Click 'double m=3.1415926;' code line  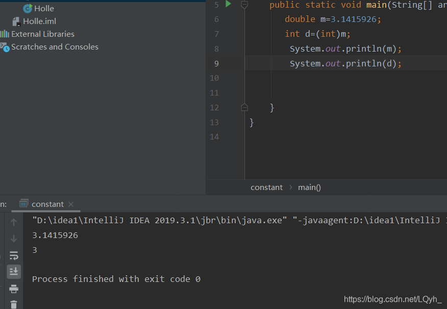[333, 19]
